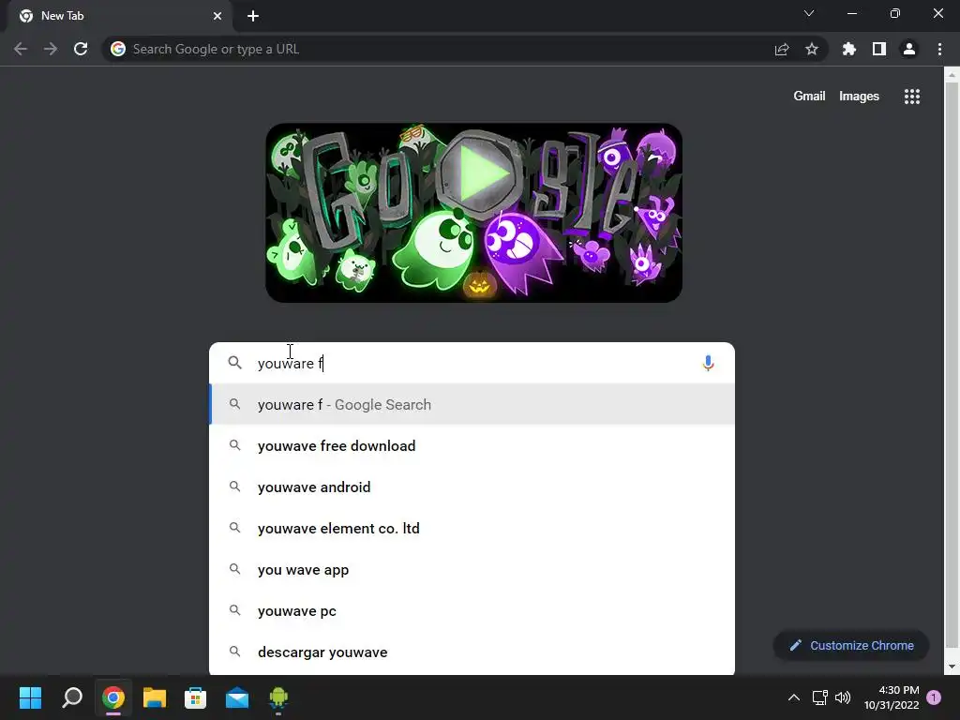Viewport: 960px width, 720px height.
Task: Toggle the browser side panel icon
Action: [879, 49]
